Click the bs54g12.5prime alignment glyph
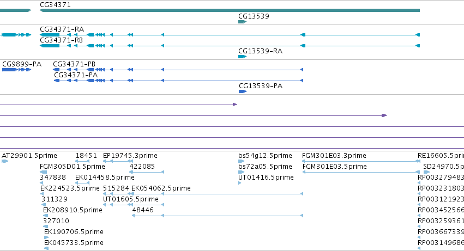Image resolution: width=464 pixels, height=251 pixels. point(242,161)
